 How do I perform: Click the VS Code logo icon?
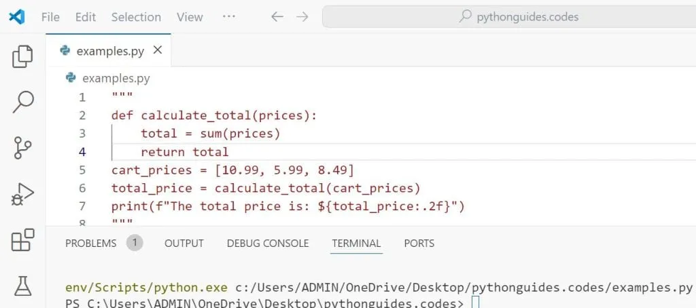click(x=17, y=17)
